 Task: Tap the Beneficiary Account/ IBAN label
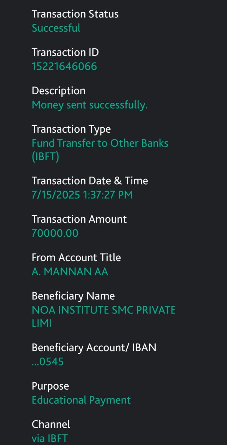[94, 348]
